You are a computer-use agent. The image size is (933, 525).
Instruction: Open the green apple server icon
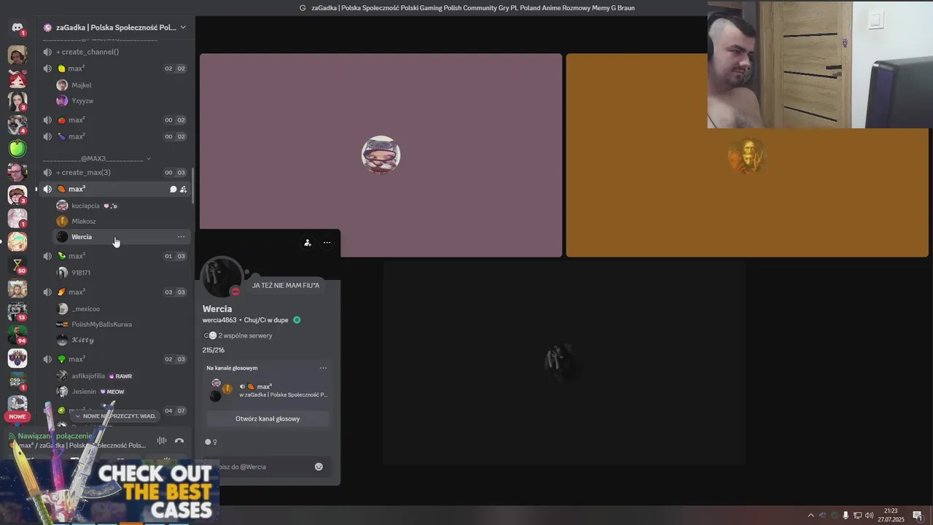pyautogui.click(x=17, y=148)
